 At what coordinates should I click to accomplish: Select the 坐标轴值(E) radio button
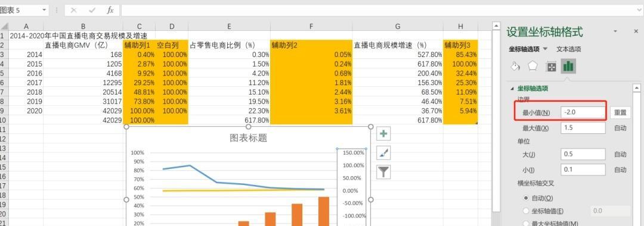pos(526,211)
